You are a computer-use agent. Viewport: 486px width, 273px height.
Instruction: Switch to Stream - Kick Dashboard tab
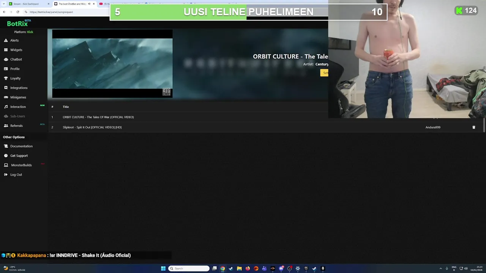coord(29,4)
